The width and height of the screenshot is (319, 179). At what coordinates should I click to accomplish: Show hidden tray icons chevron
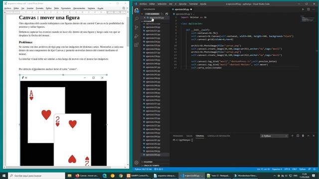click(275, 176)
